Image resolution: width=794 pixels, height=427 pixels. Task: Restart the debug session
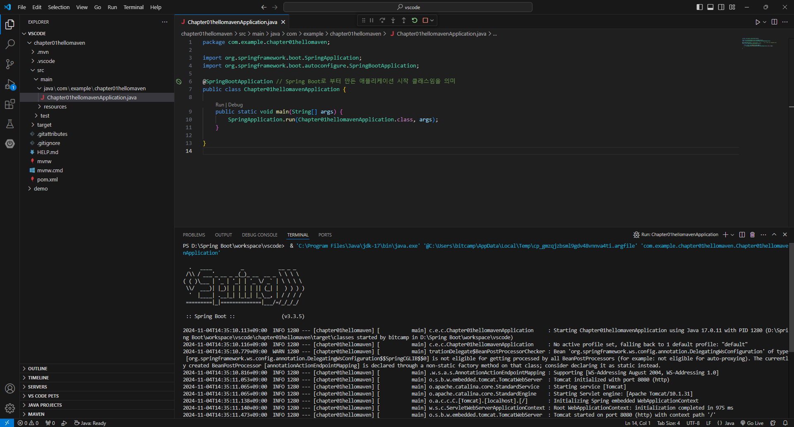click(x=415, y=20)
